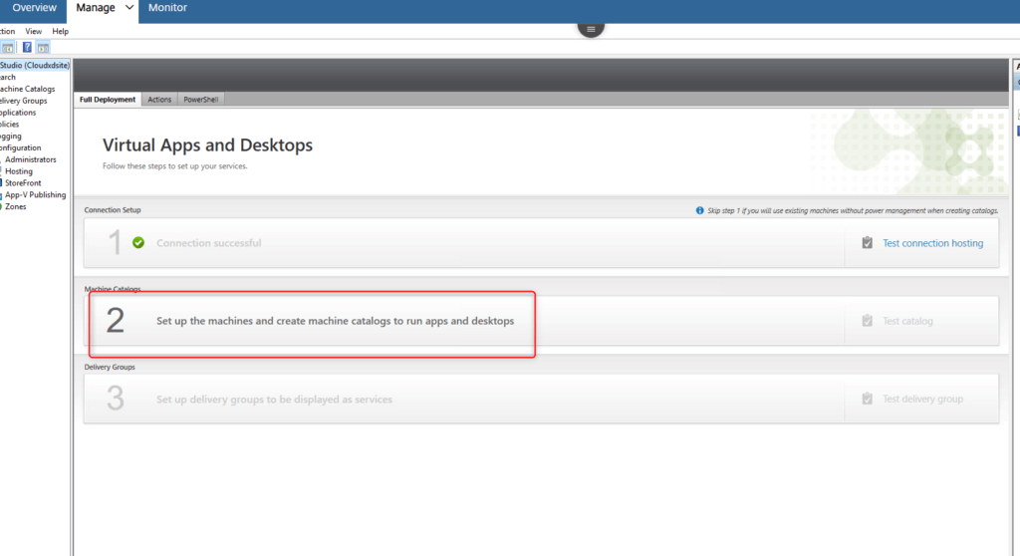The image size is (1020, 556).
Task: Click the show/hide action pane toolbar icon
Action: (x=43, y=48)
